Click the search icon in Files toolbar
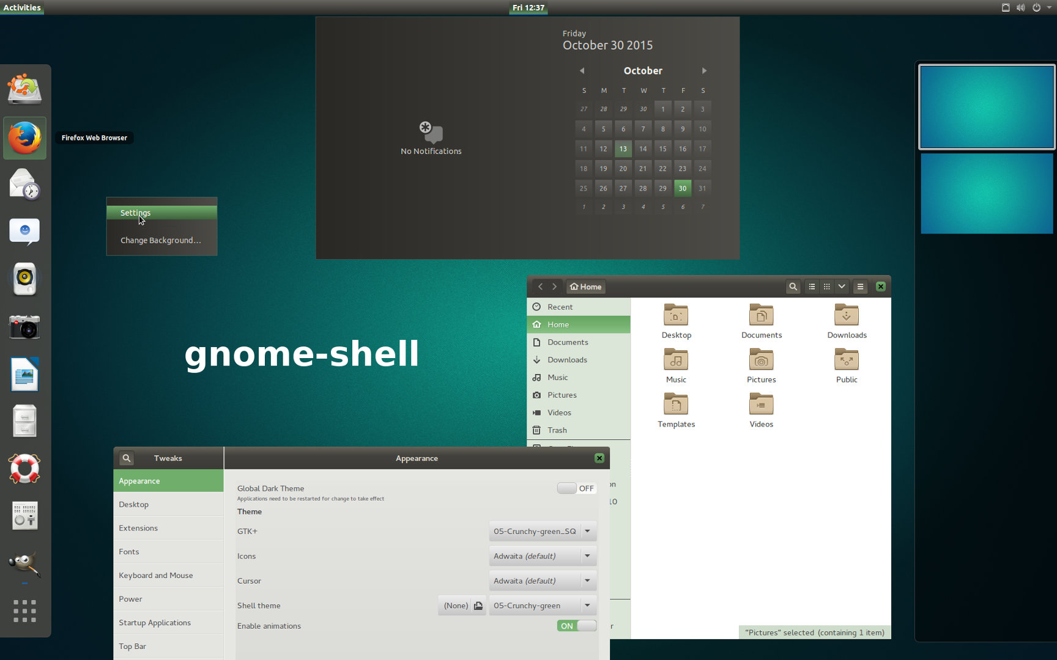This screenshot has height=660, width=1057. click(x=793, y=287)
